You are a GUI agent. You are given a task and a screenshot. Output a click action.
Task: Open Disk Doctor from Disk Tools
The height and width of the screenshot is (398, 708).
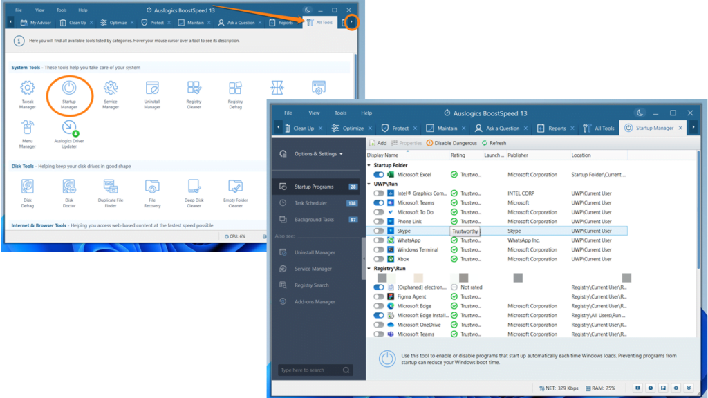point(69,188)
